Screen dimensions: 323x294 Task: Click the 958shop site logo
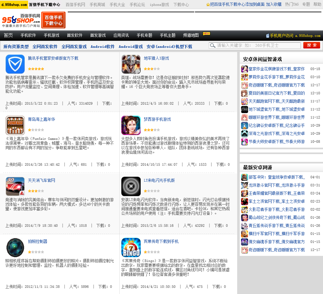pyautogui.click(x=21, y=20)
